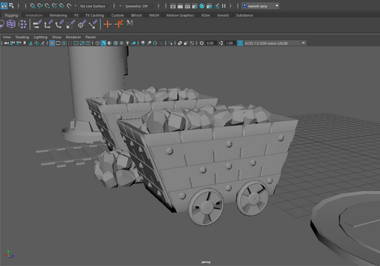Screen dimensions: 380x266
Task: Switch to the Animation shelf tab
Action: point(34,16)
